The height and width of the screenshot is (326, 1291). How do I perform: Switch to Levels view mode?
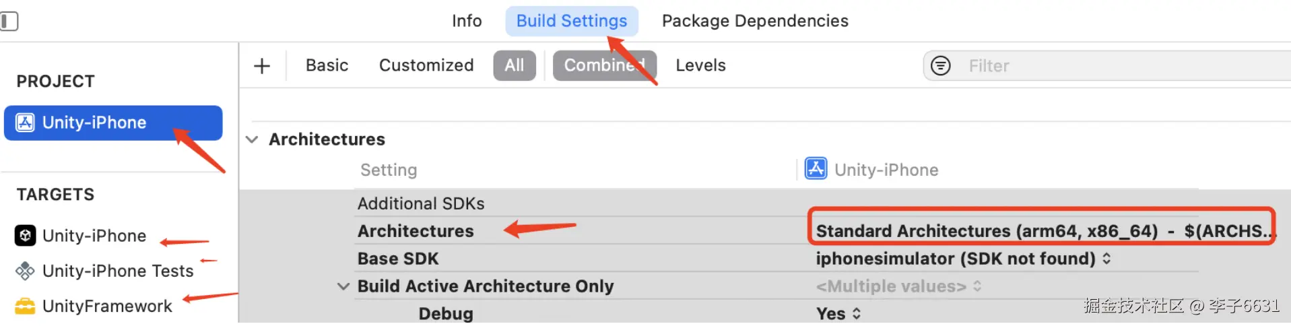pyautogui.click(x=700, y=66)
